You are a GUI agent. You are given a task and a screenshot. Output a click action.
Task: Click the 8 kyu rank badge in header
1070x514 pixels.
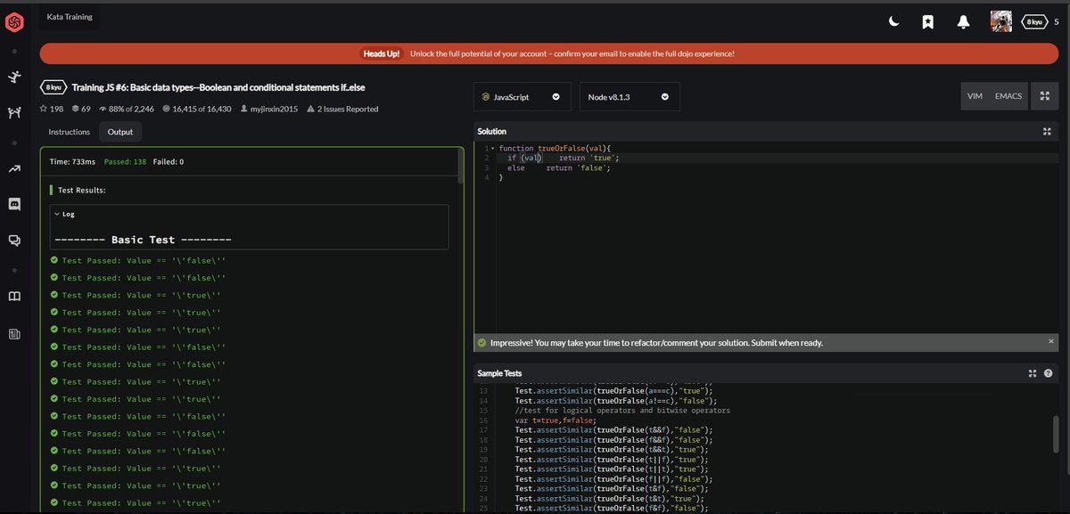(1034, 21)
